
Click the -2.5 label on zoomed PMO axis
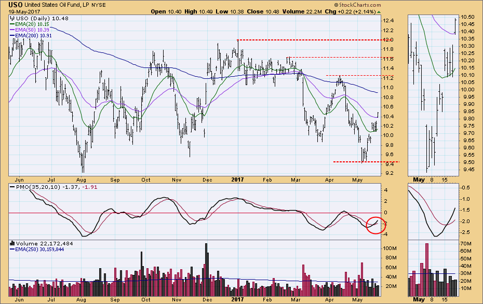[466, 232]
